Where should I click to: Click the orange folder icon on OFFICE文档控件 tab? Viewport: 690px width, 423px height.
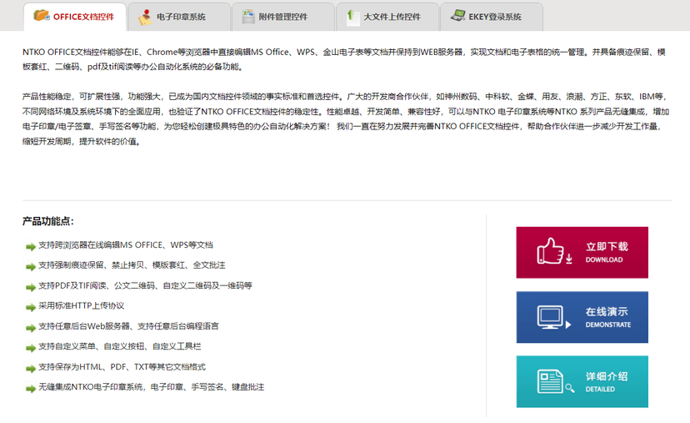[x=41, y=16]
